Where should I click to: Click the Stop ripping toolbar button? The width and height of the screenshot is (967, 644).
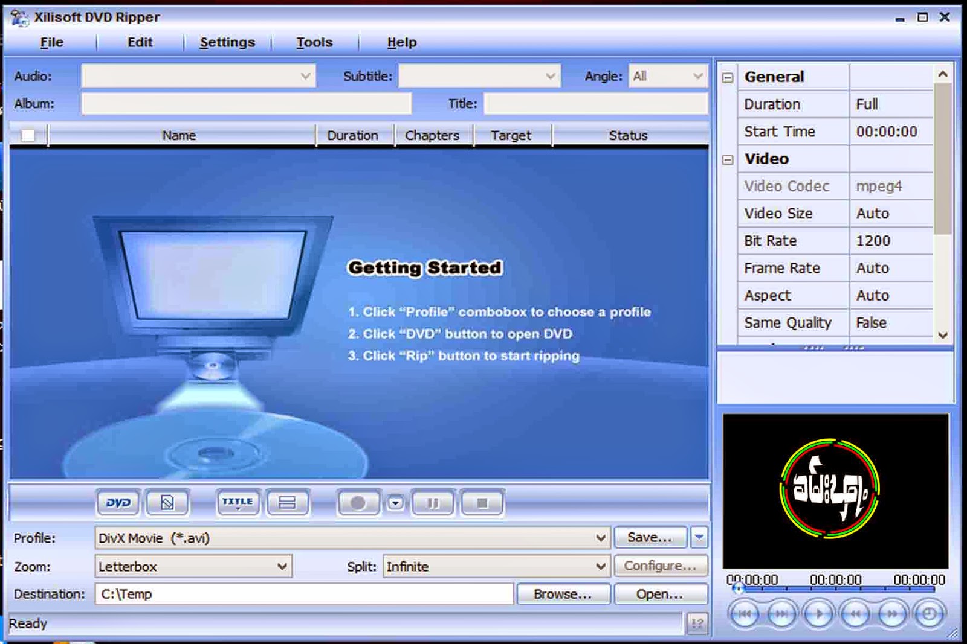[482, 502]
